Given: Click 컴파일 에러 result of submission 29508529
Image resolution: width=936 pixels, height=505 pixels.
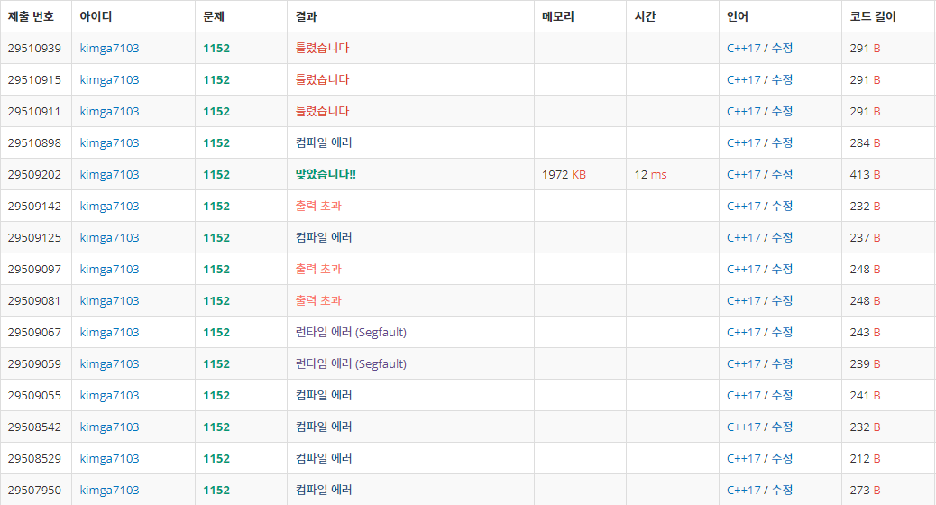Looking at the screenshot, I should click(x=324, y=458).
